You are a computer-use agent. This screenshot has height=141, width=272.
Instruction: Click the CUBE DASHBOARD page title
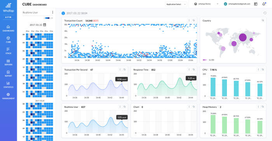(x=34, y=4)
